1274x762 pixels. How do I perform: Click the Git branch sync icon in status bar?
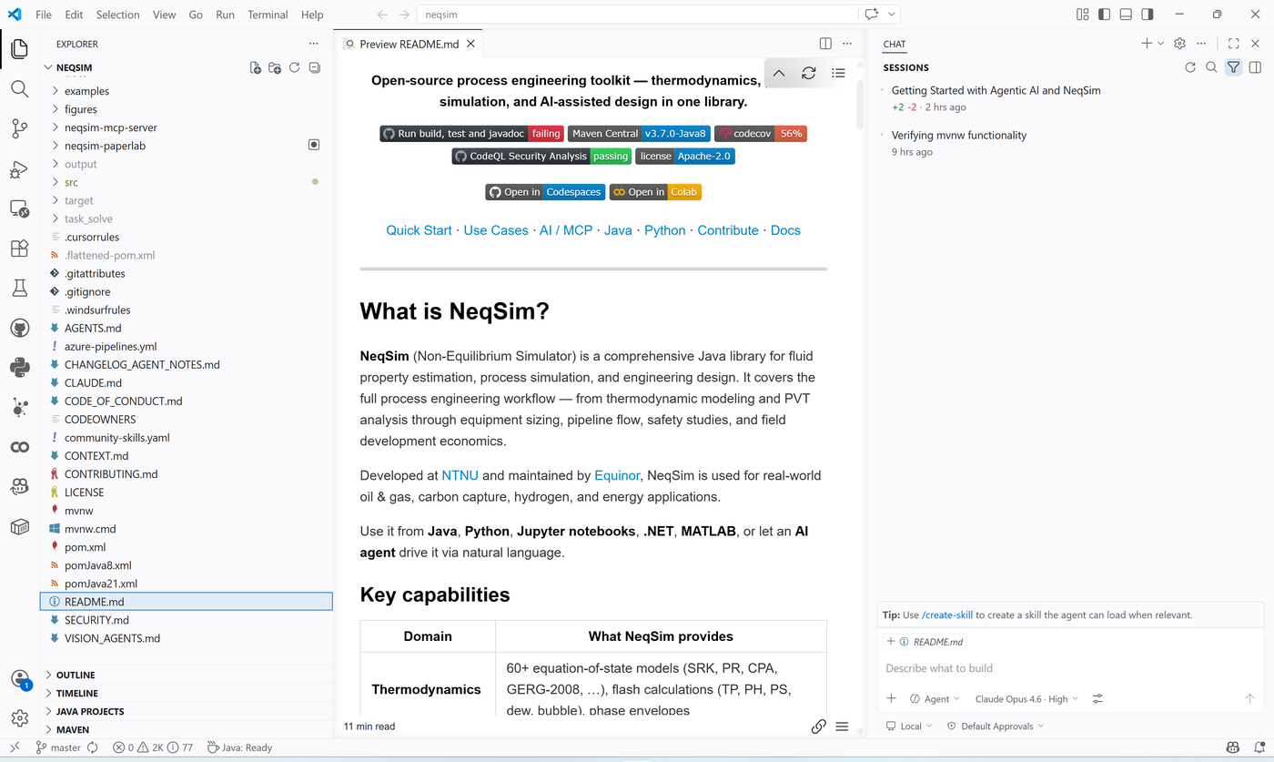click(x=94, y=747)
